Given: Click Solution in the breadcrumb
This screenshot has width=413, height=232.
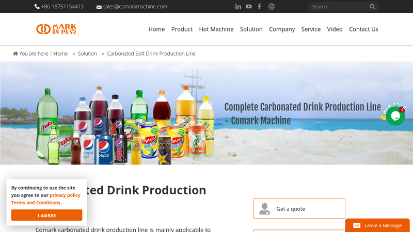Looking at the screenshot, I should pos(87,54).
